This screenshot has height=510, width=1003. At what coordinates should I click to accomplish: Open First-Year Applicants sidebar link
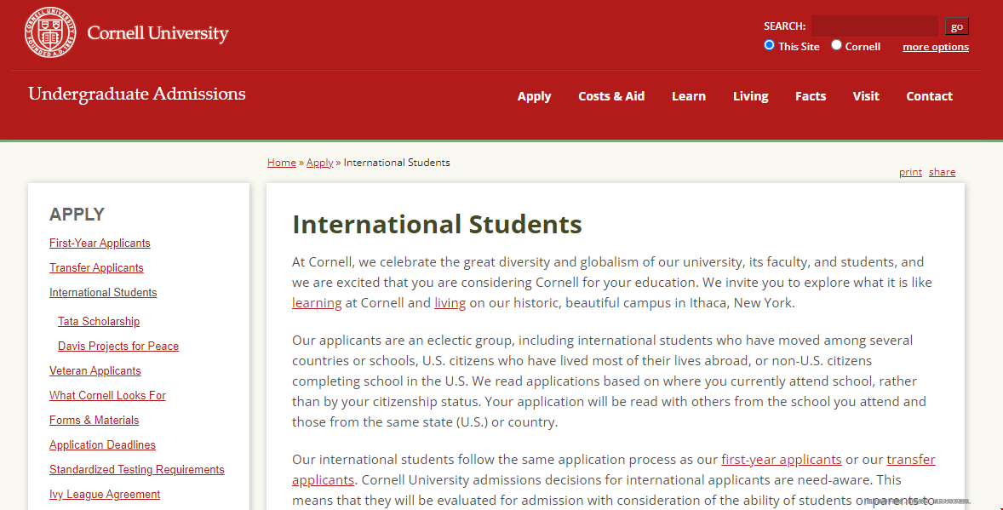click(x=100, y=244)
